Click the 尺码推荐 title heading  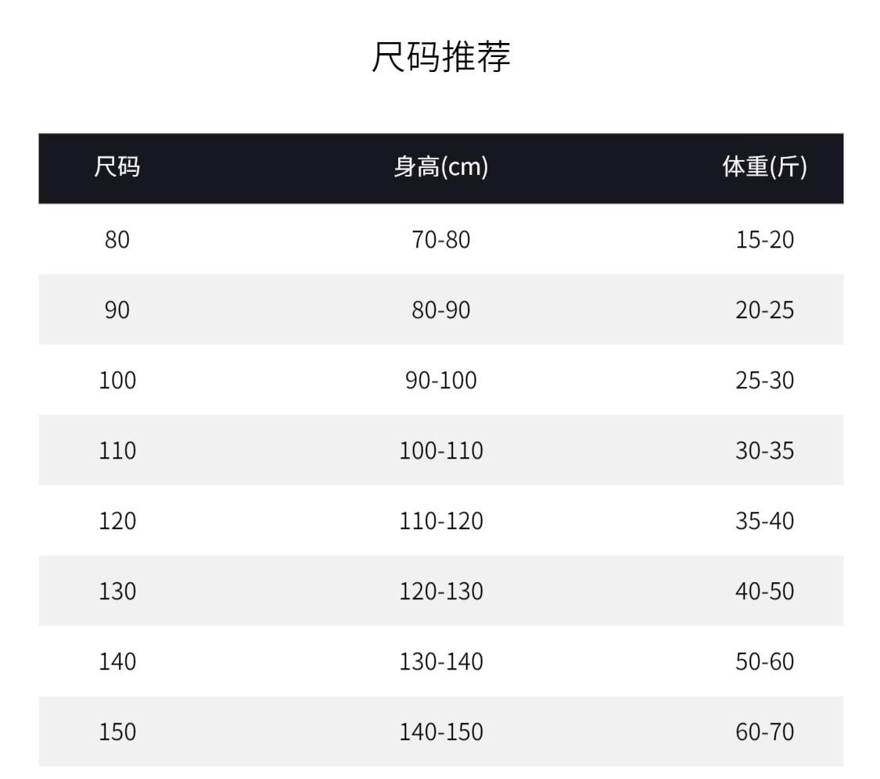440,58
